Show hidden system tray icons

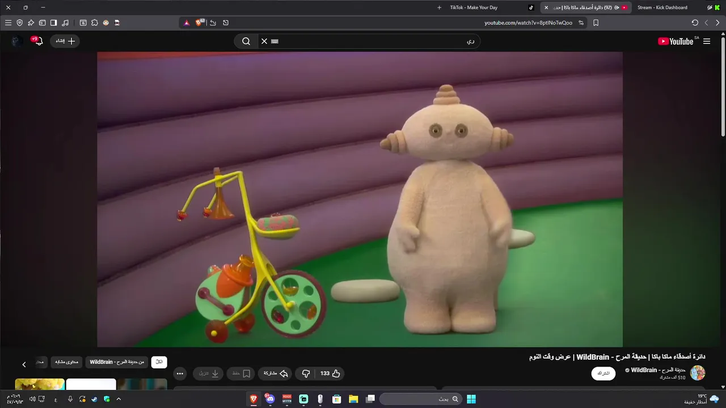pos(119,399)
